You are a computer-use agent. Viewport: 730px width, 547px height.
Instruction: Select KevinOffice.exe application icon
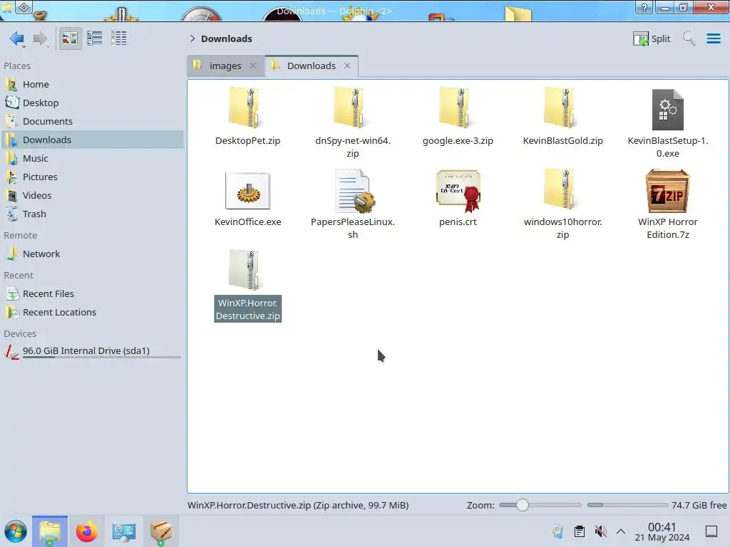coord(247,191)
